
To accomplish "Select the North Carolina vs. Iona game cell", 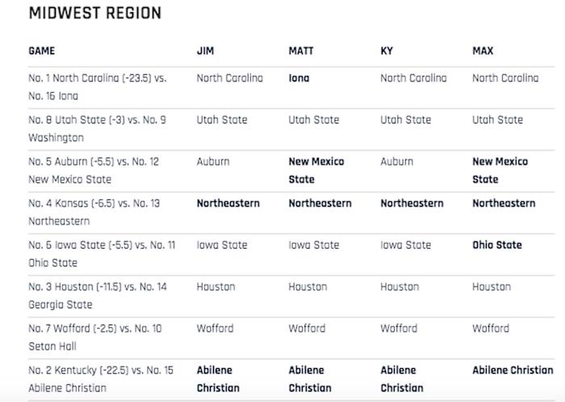I will tap(97, 87).
